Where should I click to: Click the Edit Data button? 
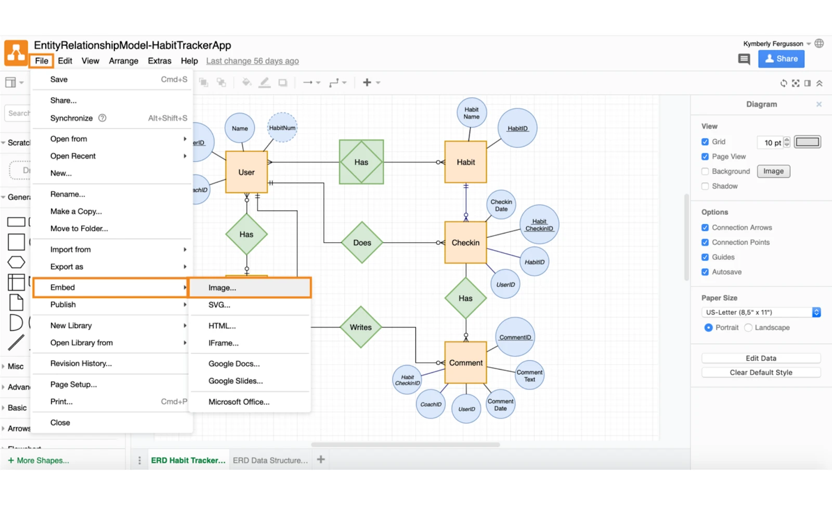pyautogui.click(x=761, y=358)
